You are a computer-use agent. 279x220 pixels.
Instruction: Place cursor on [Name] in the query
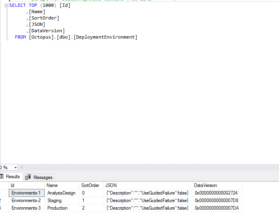coord(37,12)
